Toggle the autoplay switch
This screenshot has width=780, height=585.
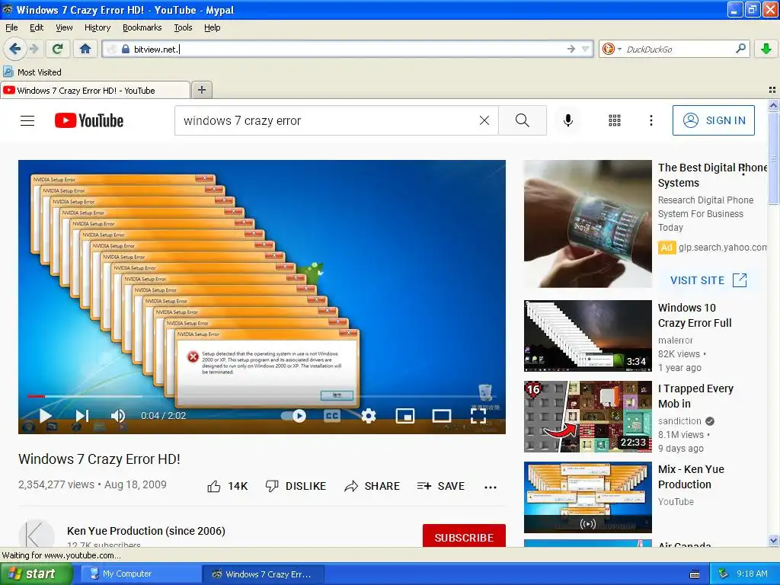[293, 416]
